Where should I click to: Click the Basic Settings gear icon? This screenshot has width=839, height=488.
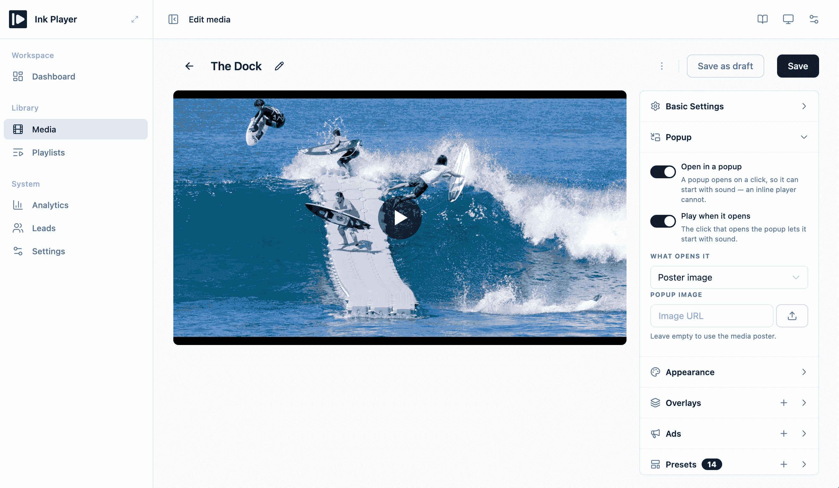(655, 106)
